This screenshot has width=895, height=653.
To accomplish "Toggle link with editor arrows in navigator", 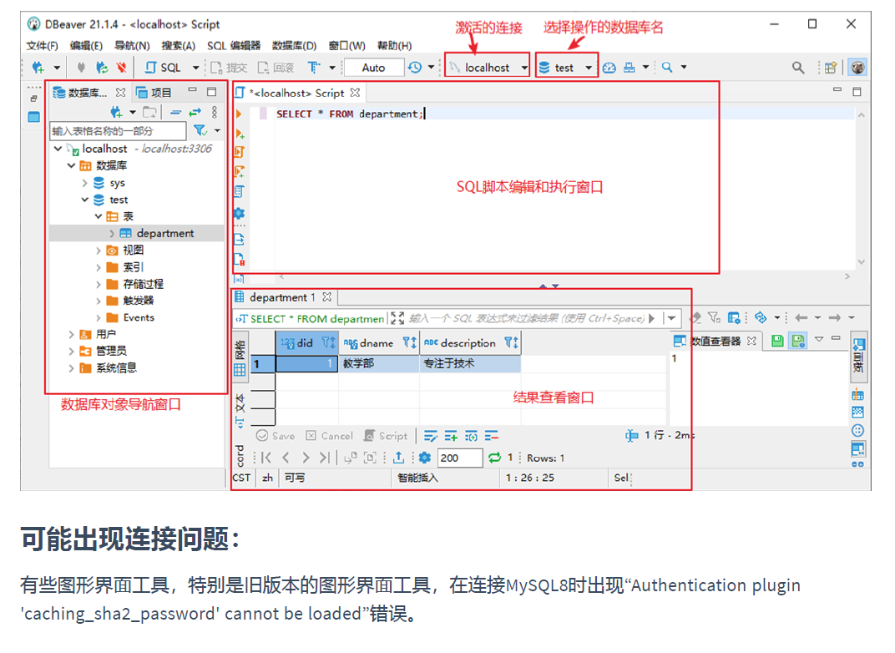I will [195, 112].
